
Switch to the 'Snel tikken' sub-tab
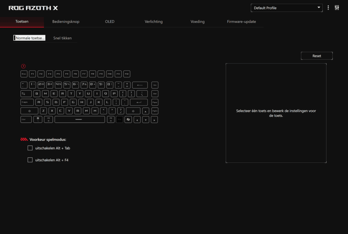(x=63, y=38)
